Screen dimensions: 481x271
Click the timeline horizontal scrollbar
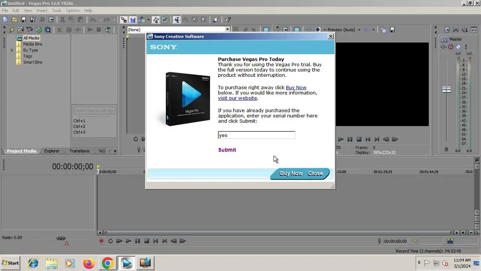[x=278, y=233]
